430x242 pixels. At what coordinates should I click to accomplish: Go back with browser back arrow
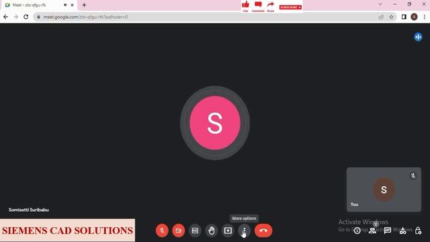[6, 17]
